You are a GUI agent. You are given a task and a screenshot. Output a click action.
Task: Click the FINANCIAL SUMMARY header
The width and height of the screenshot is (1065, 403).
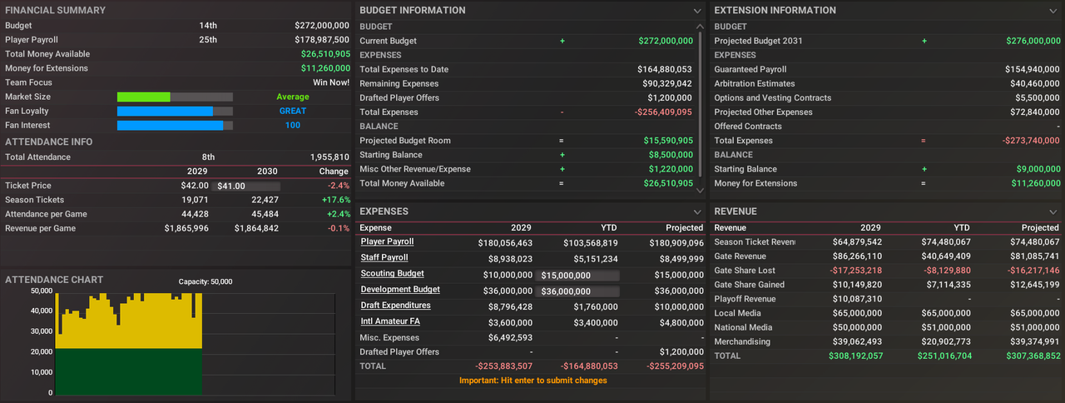tap(56, 11)
